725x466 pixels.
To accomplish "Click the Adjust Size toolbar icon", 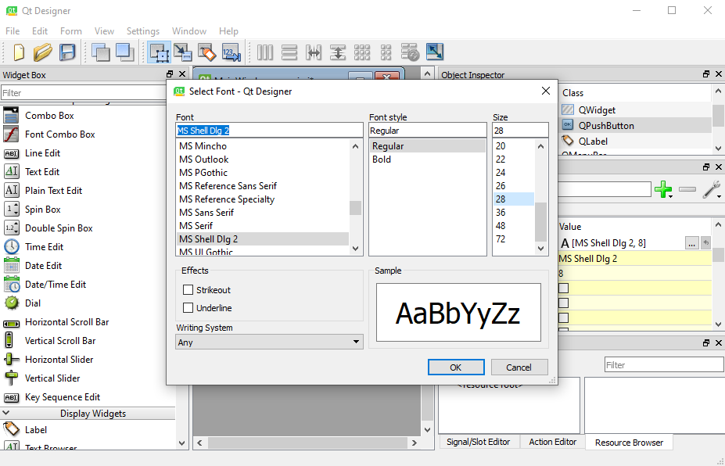I will [435, 52].
